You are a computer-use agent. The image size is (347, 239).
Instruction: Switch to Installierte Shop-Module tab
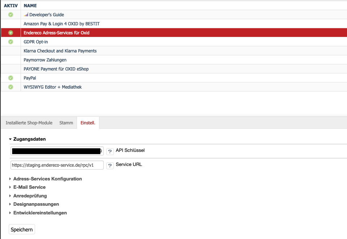pos(29,123)
